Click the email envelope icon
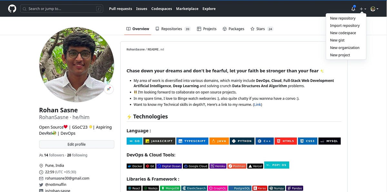387x192 pixels. click(41, 178)
